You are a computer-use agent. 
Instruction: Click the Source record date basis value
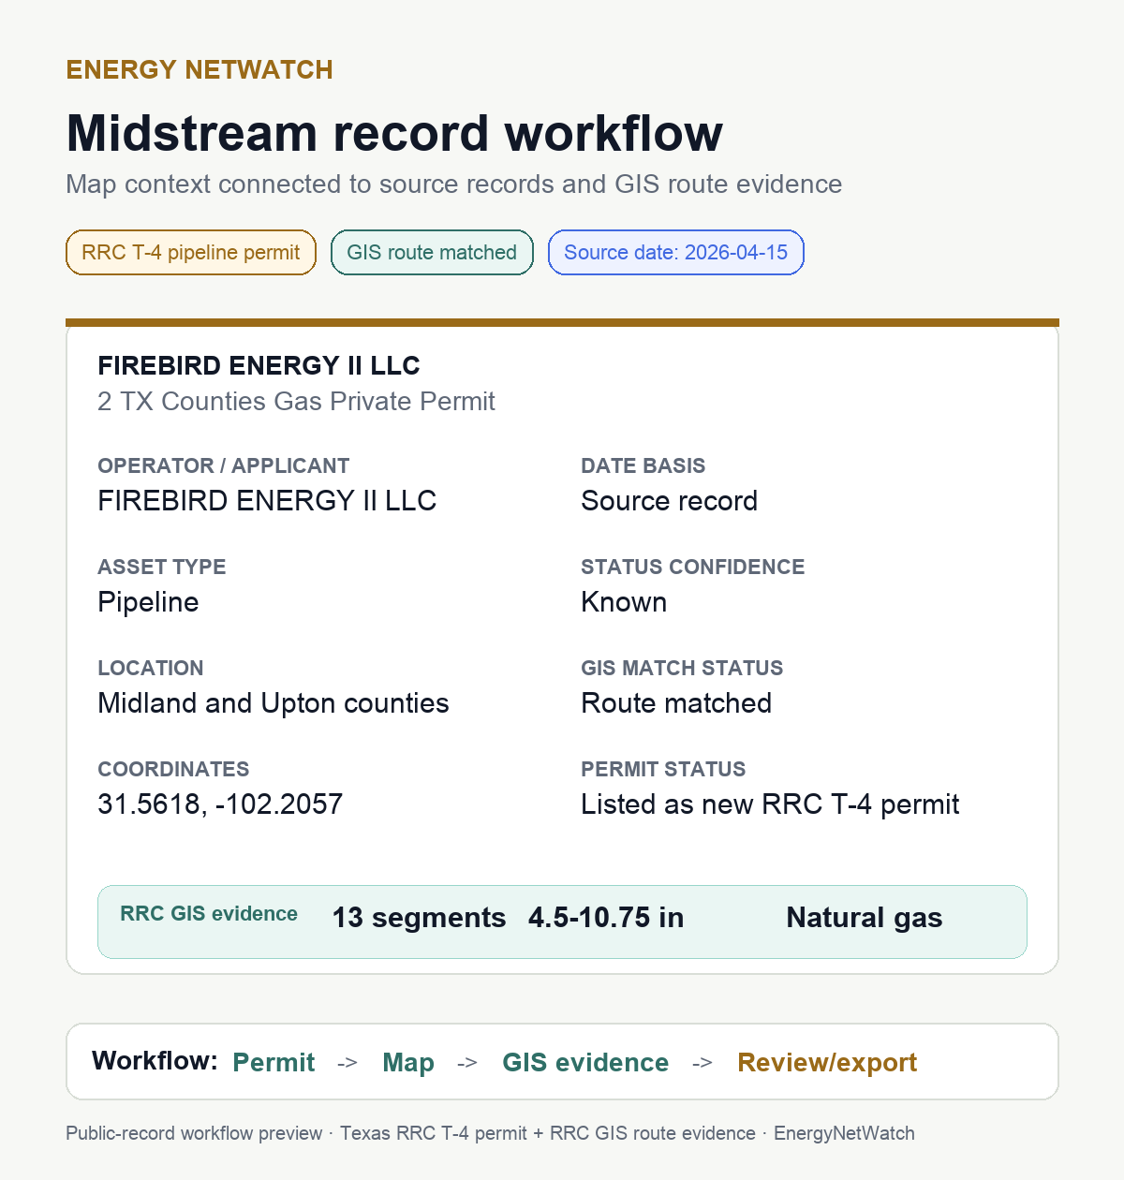point(669,501)
